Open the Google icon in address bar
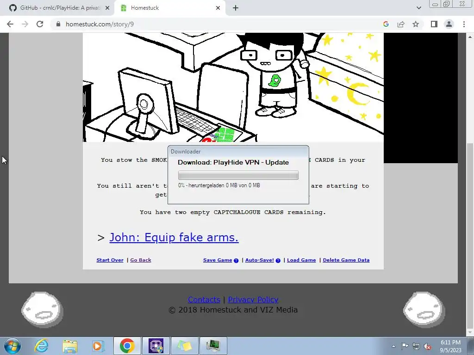Viewport: 474px width, 355px height. tap(386, 24)
